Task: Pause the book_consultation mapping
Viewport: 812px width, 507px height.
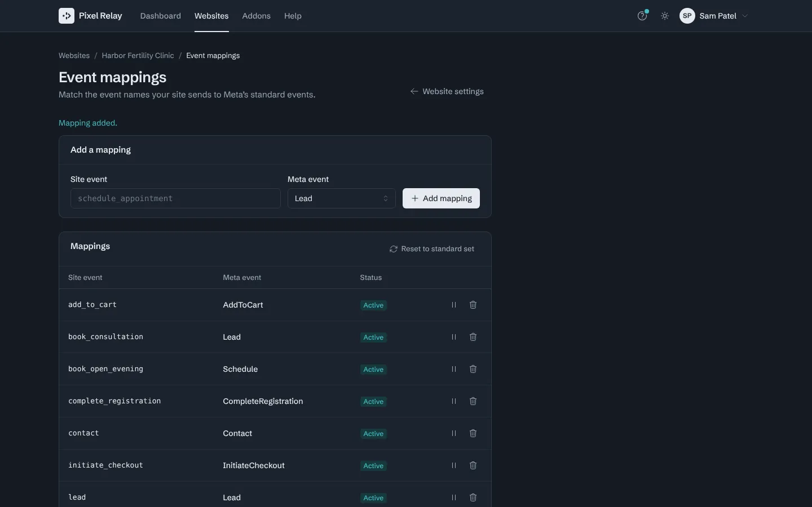Action: click(454, 337)
